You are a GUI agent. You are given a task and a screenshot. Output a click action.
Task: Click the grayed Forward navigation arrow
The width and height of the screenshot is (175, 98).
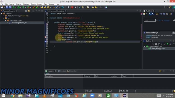(101, 7)
